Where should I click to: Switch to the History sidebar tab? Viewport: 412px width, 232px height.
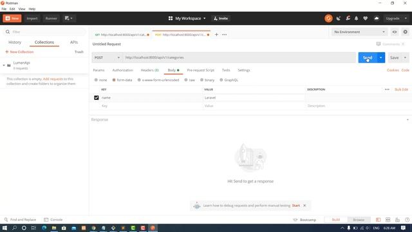coord(15,43)
